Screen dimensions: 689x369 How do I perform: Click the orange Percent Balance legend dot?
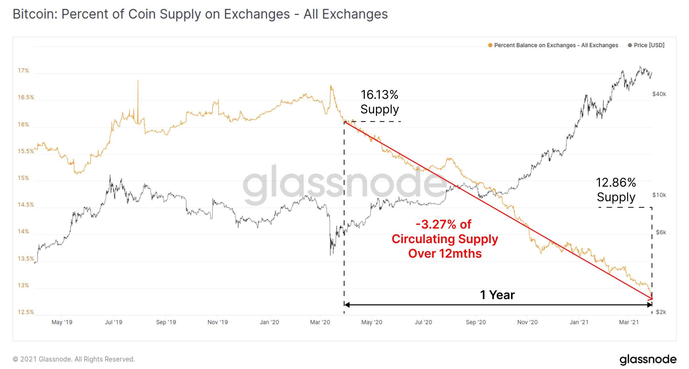490,45
